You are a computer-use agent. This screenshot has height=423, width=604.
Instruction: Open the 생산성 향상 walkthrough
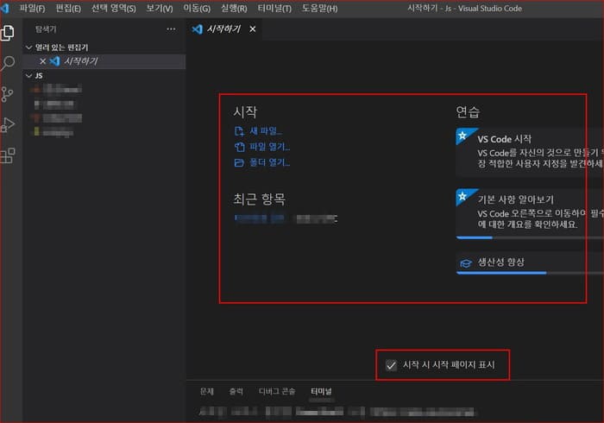point(530,262)
